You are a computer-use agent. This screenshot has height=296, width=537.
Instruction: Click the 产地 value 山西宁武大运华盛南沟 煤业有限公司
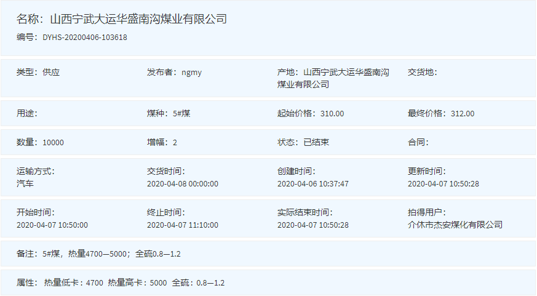pyautogui.click(x=333, y=78)
